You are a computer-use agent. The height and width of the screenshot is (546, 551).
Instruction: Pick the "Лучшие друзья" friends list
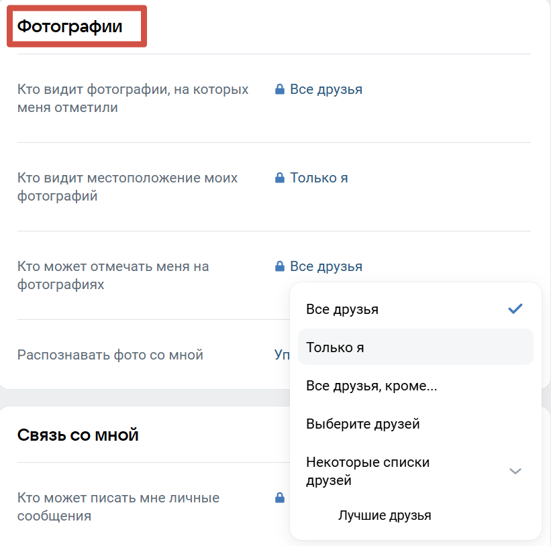tap(385, 516)
